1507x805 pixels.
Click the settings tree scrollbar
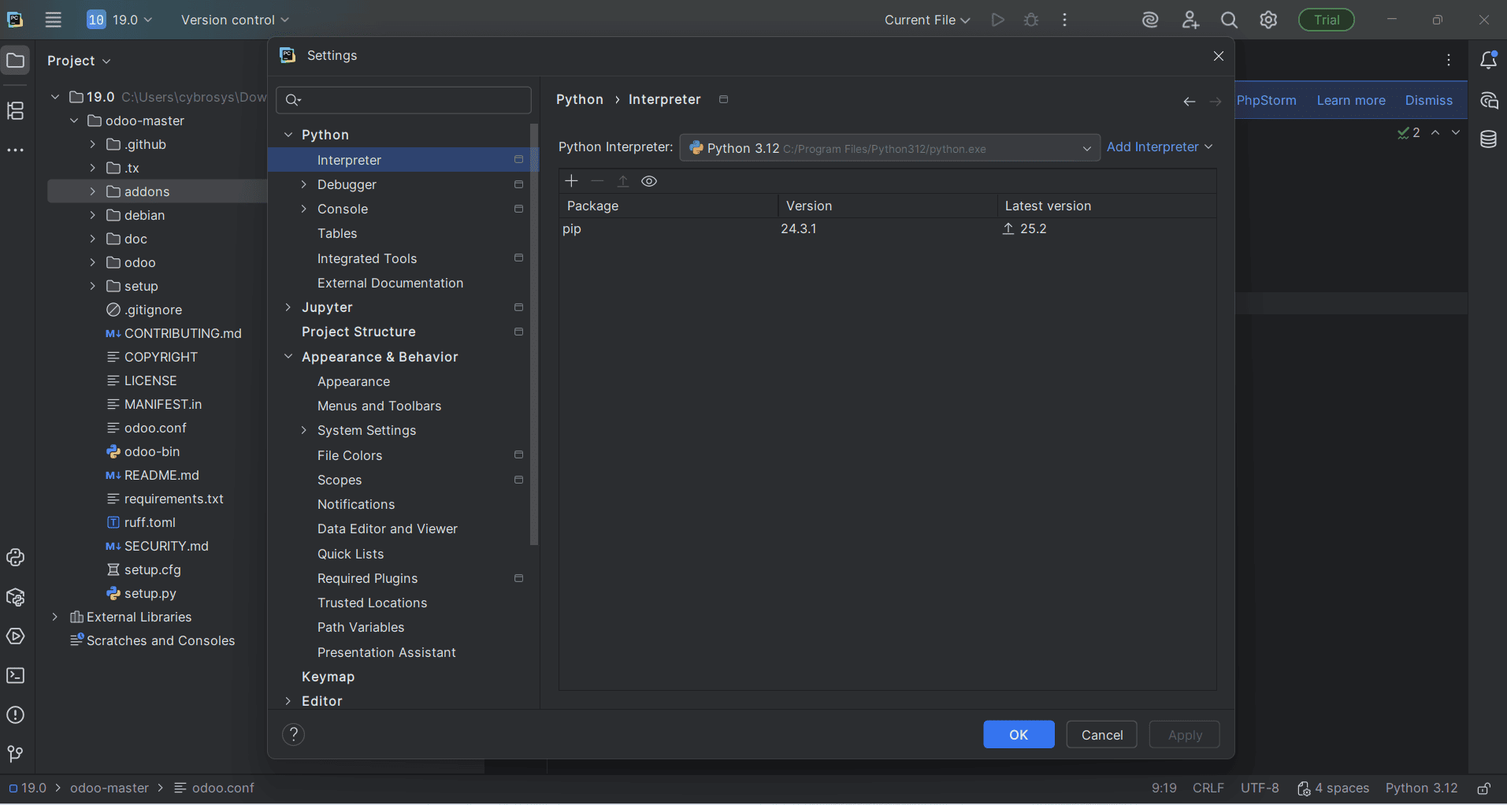534,335
